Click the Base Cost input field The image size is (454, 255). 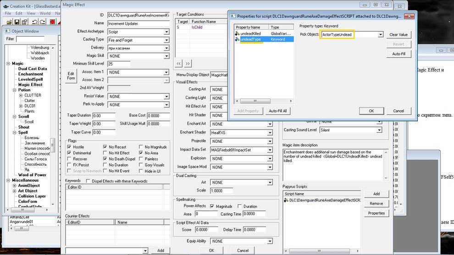pos(159,116)
